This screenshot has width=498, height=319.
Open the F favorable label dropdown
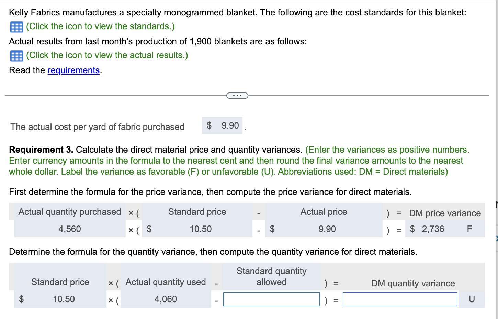tap(469, 229)
